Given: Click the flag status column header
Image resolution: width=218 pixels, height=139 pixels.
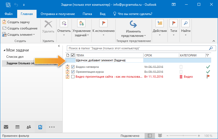Looking at the screenshot, I should click(208, 55).
